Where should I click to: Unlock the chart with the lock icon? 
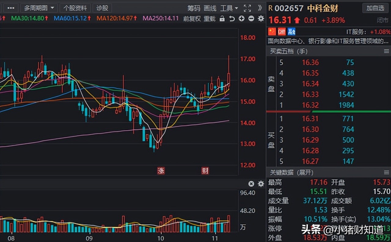click(222, 19)
